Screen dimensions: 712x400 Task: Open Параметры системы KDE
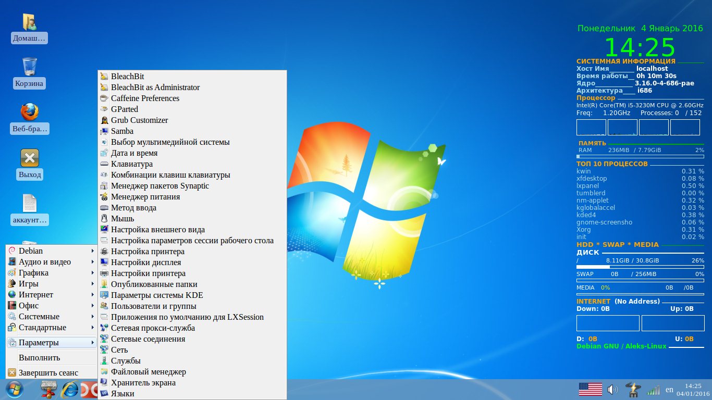click(192, 295)
